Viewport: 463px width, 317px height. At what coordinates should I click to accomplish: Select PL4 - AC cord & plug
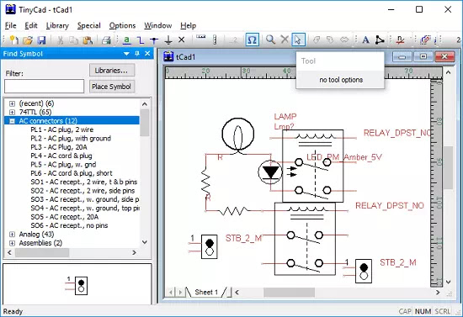(x=61, y=156)
